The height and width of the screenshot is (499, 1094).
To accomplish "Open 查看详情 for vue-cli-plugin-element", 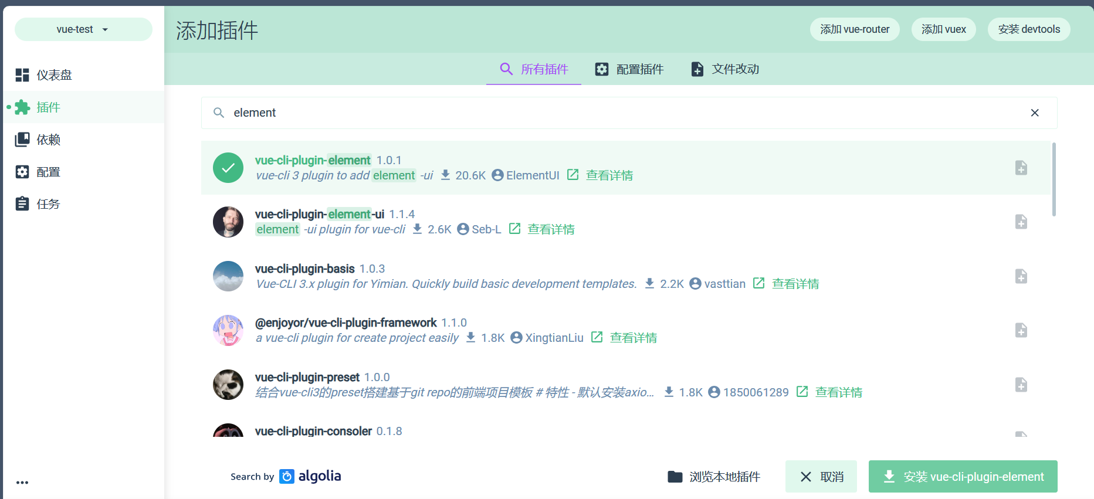I will [609, 175].
